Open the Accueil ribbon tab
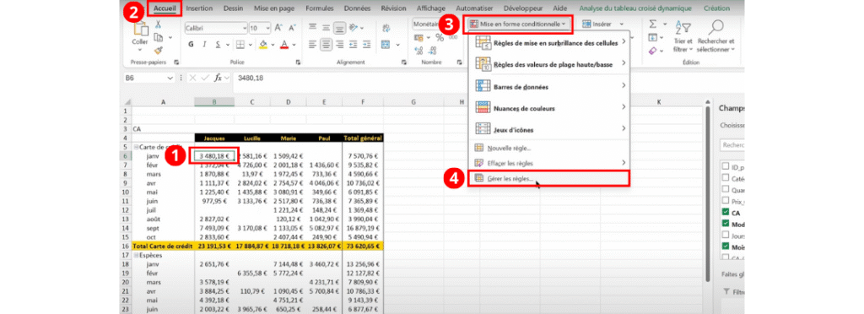Viewport: 864px width, 314px height. pos(165,8)
